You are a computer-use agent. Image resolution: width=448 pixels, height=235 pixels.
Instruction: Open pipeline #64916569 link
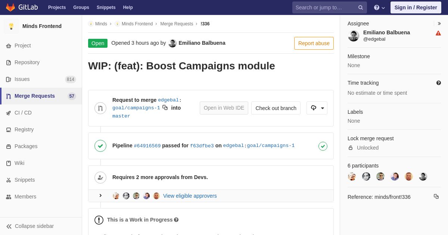tap(147, 146)
